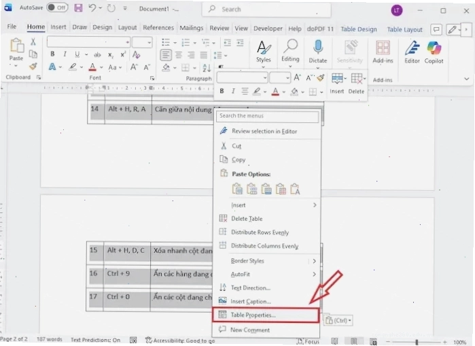The width and height of the screenshot is (475, 346).
Task: Click the Cut scissors icon in ribbon
Action: pos(33,41)
